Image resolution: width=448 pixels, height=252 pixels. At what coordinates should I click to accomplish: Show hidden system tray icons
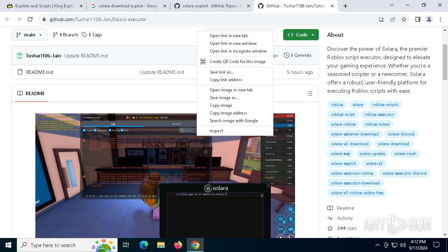point(377,245)
